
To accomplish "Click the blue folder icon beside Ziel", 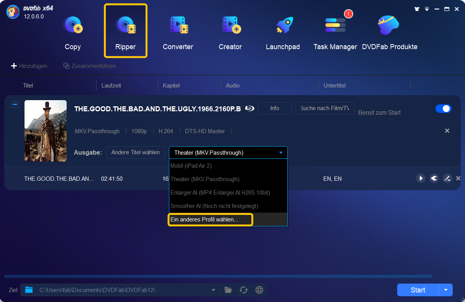I will click(29, 290).
